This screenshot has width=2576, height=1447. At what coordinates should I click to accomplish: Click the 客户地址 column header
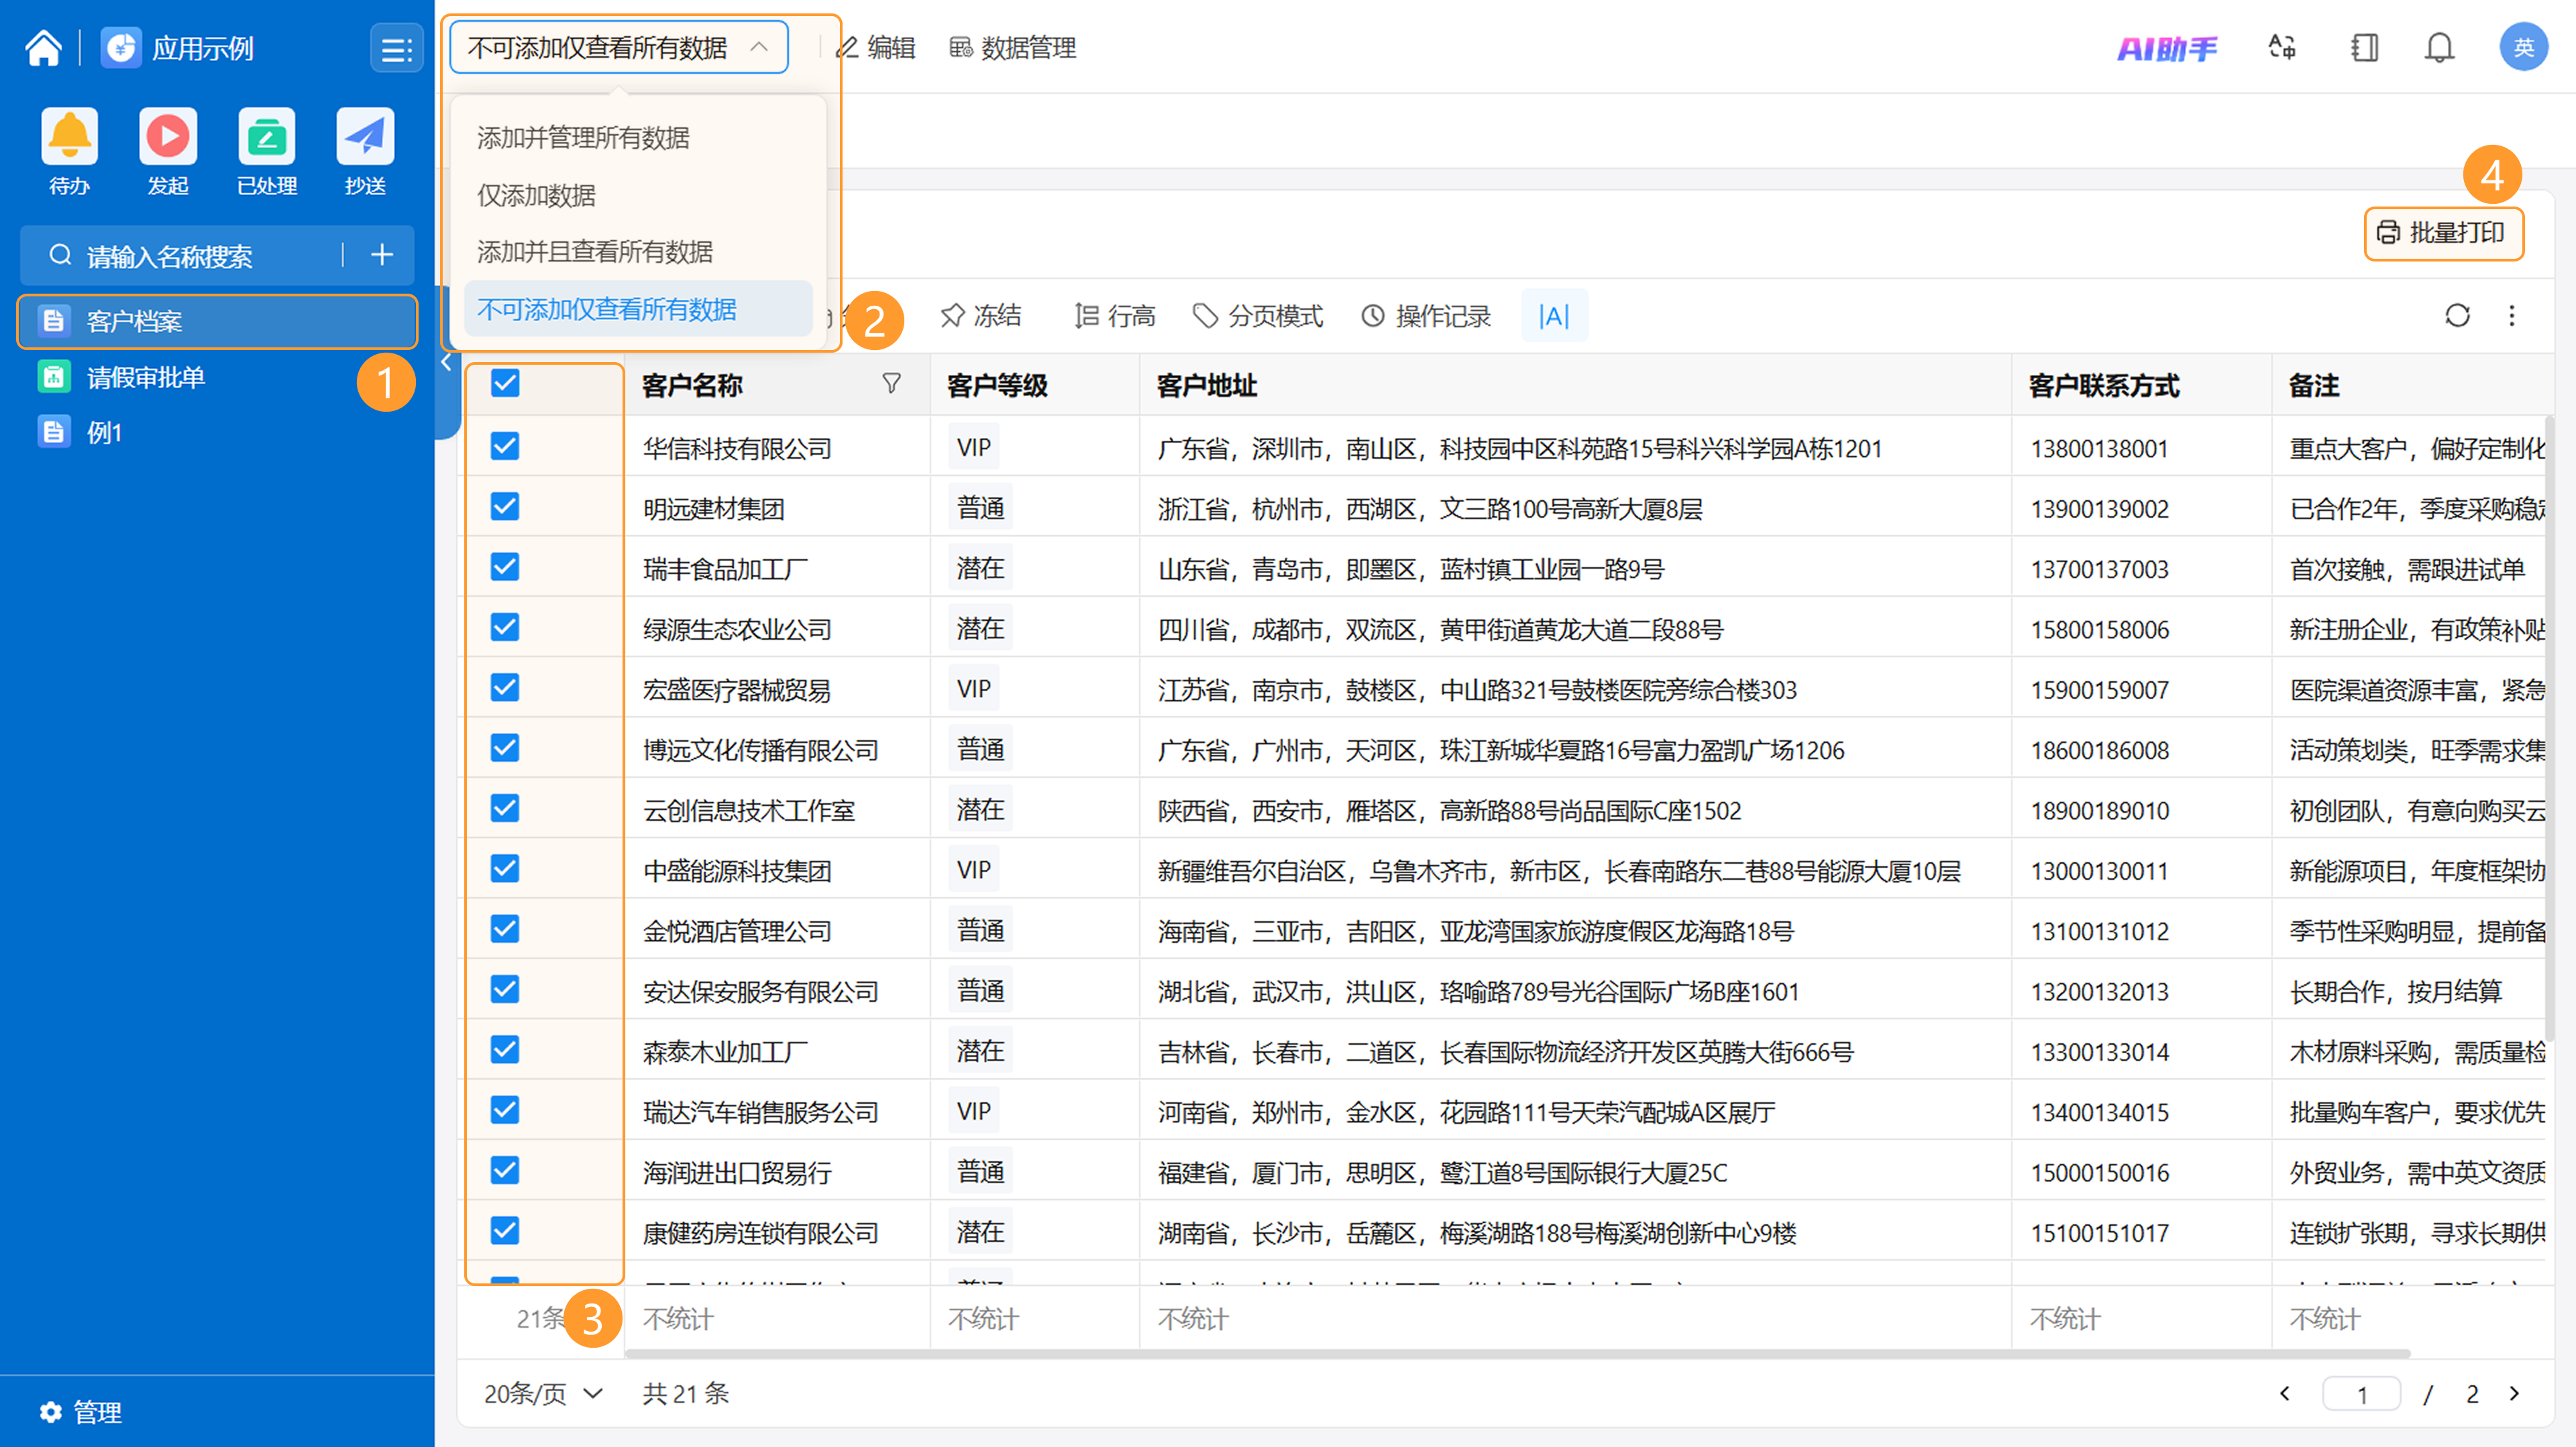(x=1575, y=385)
